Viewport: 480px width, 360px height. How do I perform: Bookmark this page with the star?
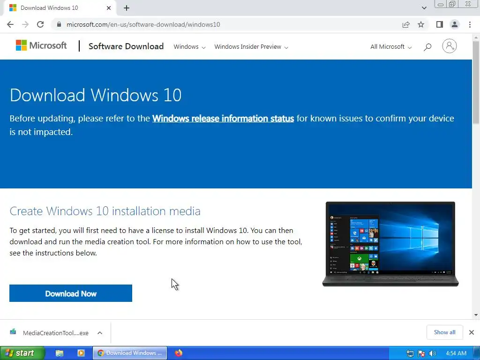coord(421,24)
